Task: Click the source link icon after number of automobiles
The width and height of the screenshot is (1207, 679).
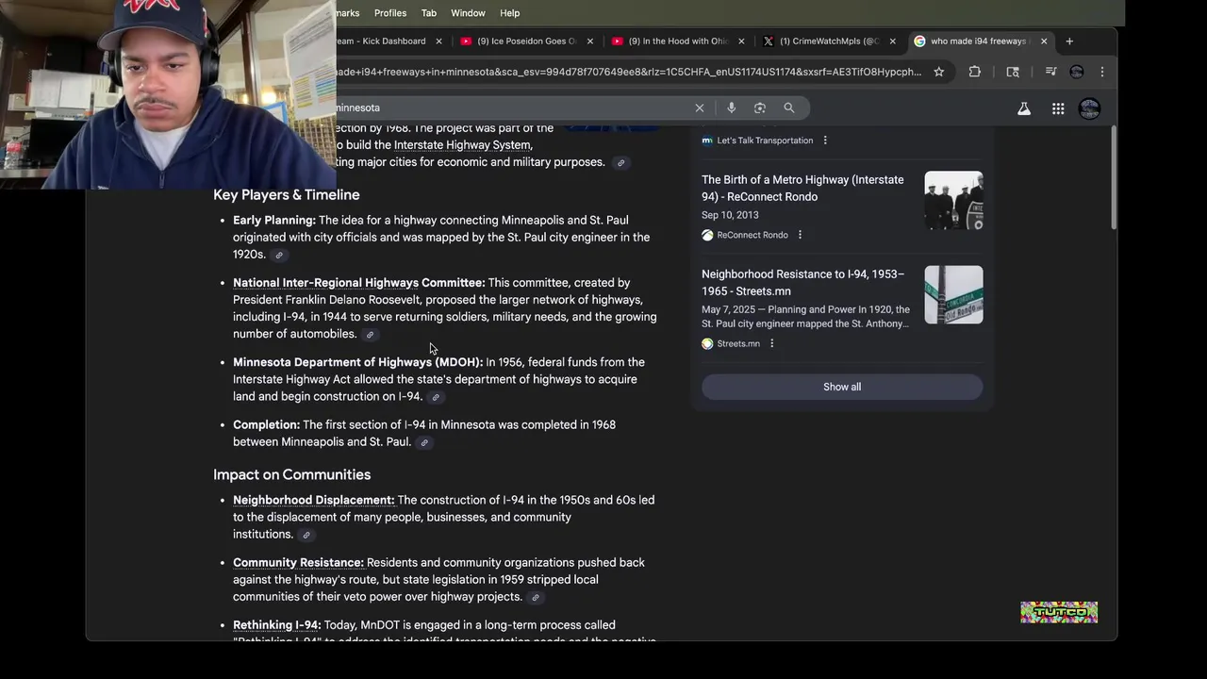Action: coord(370,335)
